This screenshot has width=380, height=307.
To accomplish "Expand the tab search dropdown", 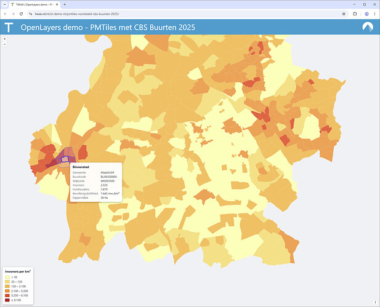I will pyautogui.click(x=4, y=4).
